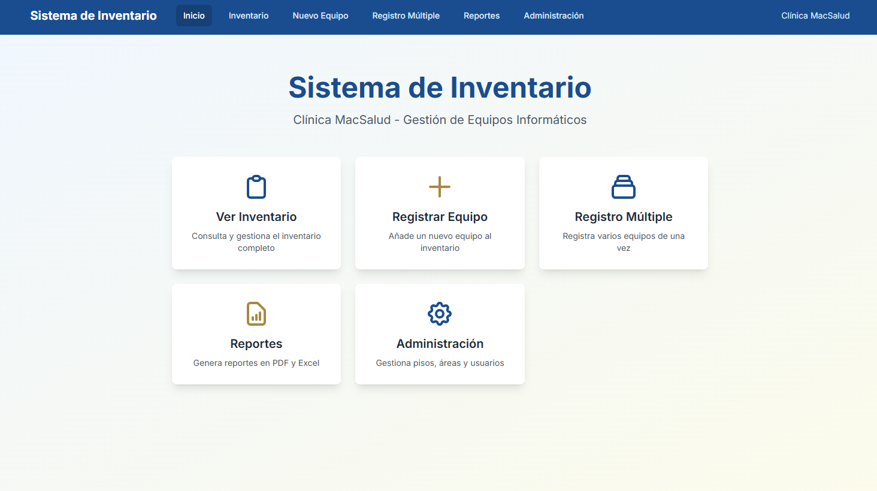The image size is (877, 491).
Task: Switch to Reportes in the top navbar
Action: tap(482, 16)
